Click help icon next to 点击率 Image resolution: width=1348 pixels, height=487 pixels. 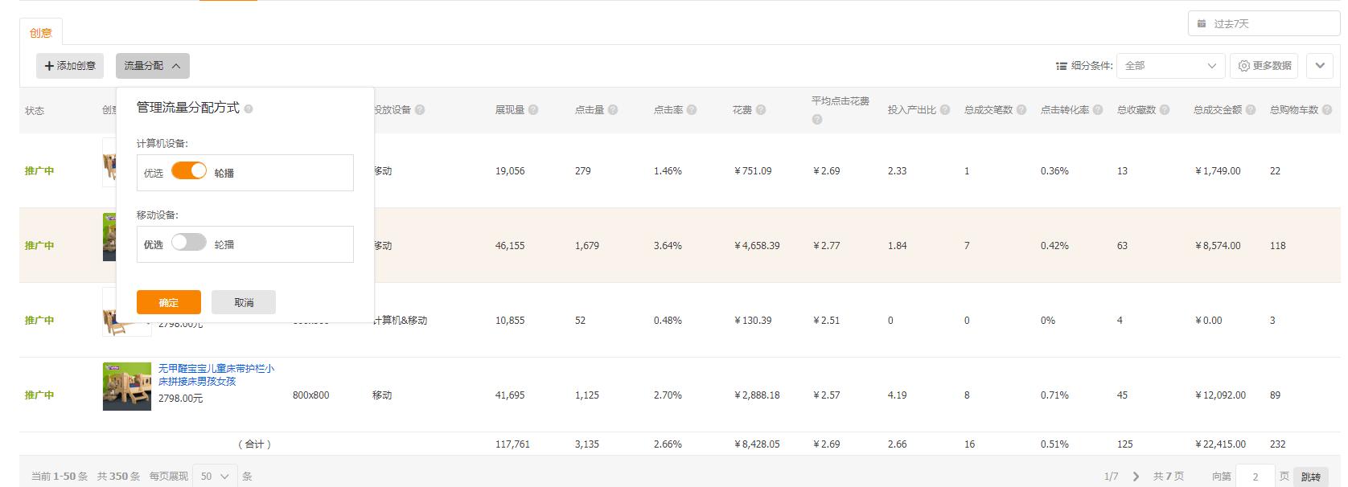click(692, 110)
